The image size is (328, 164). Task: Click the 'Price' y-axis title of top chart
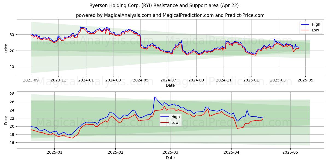[6, 48]
